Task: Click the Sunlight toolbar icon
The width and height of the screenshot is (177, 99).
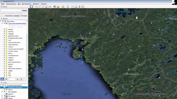Action: (58, 7)
